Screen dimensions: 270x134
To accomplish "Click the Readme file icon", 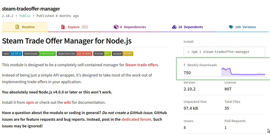I will [17, 27].
